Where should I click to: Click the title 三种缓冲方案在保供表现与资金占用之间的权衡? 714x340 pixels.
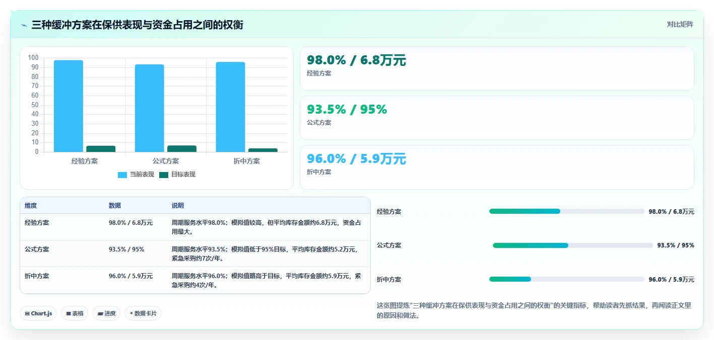(x=137, y=25)
